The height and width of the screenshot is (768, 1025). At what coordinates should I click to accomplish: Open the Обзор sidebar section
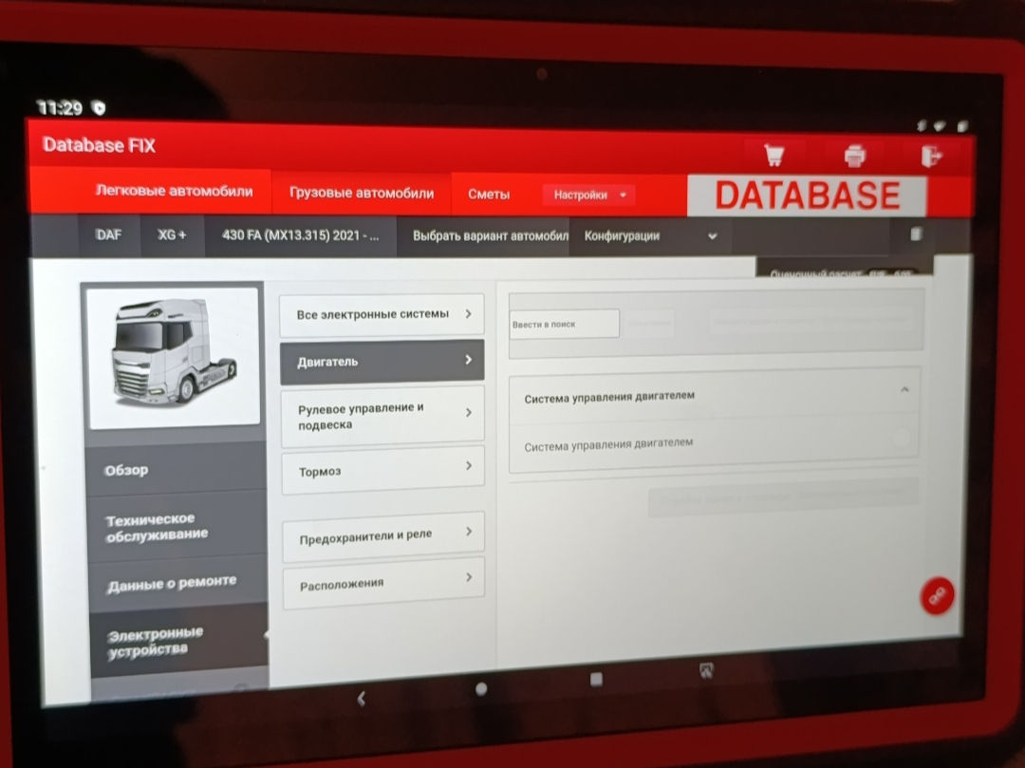pyautogui.click(x=176, y=469)
